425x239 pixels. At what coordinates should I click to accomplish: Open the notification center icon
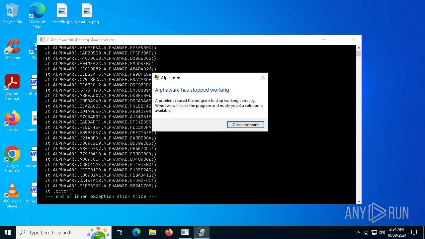pos(414,232)
